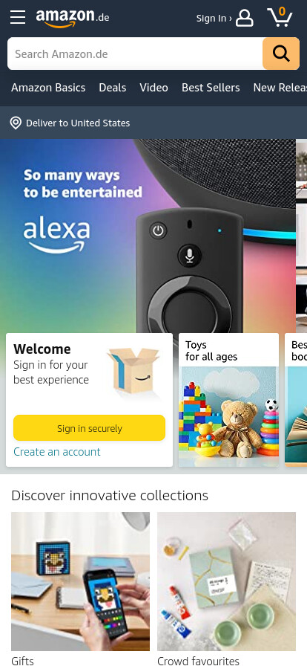Open the Crowd favourites collection image
Screen dimensions: 307x666
226,581
